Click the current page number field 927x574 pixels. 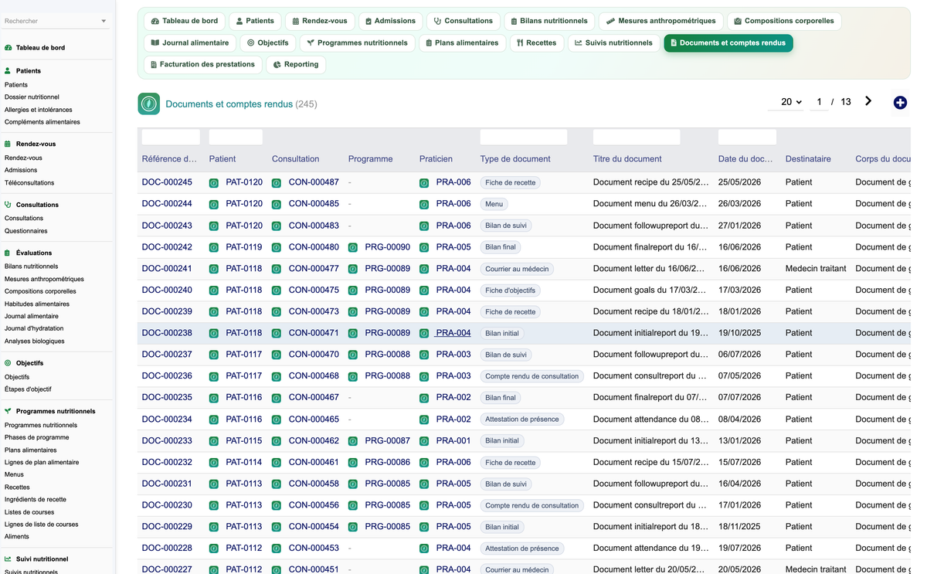click(x=819, y=102)
